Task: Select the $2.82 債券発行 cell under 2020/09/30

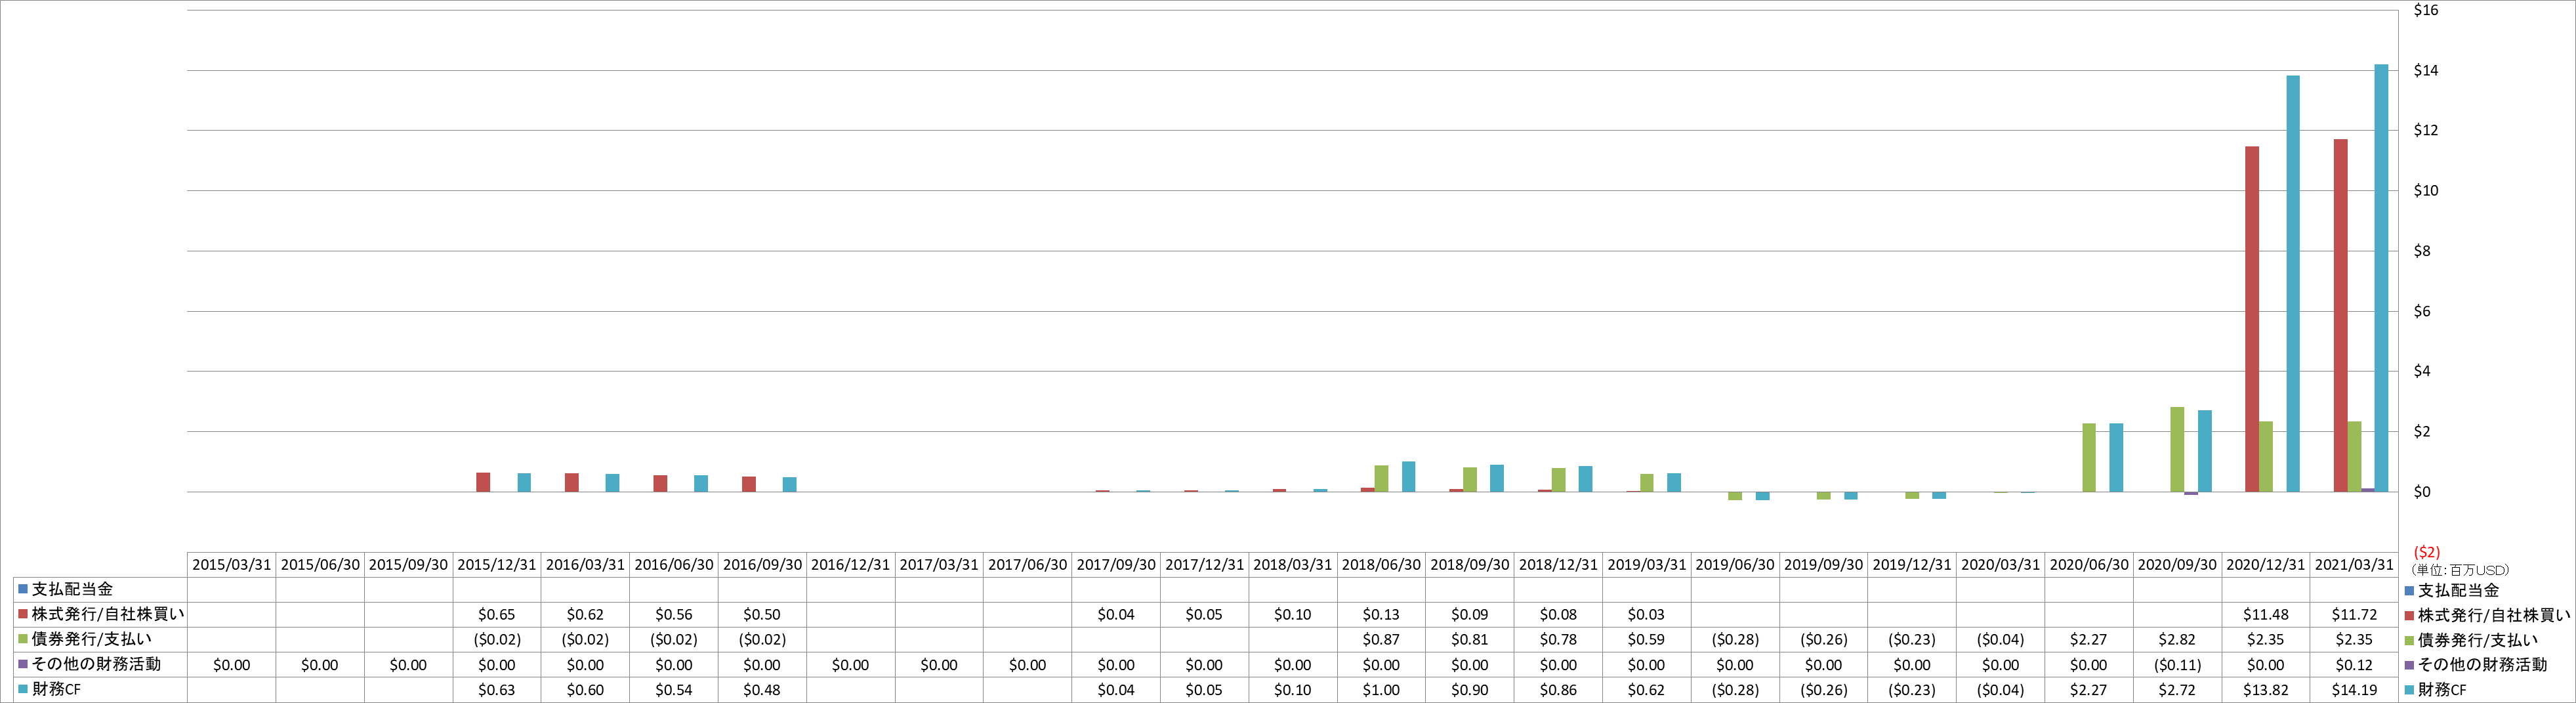Action: tap(2177, 640)
